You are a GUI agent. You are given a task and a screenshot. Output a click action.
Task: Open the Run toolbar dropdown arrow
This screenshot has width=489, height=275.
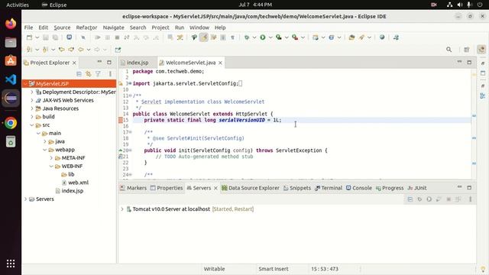coord(270,37)
